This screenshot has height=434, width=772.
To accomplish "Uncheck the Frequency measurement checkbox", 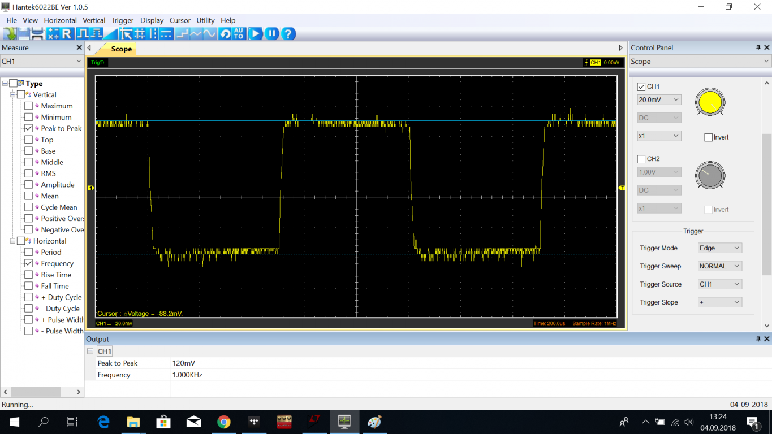I will point(28,263).
